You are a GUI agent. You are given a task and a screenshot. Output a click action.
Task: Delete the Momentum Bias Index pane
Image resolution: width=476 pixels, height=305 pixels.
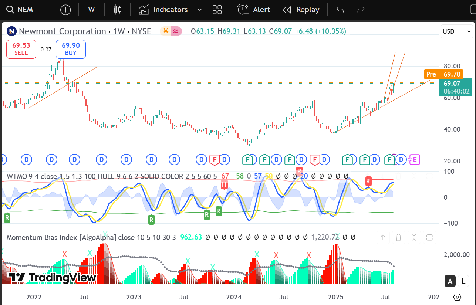[x=398, y=237]
